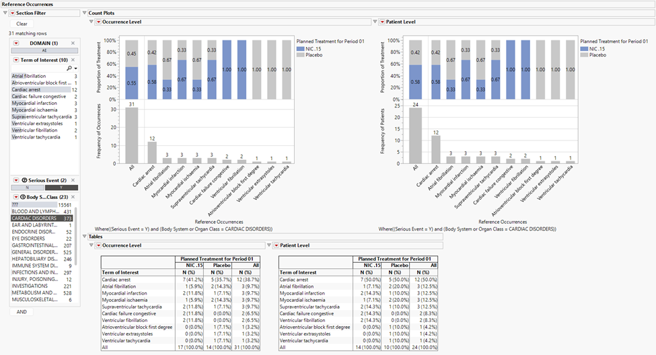Select Ventricular extrasystoles filter item
This screenshot has height=355, width=656.
pos(44,123)
